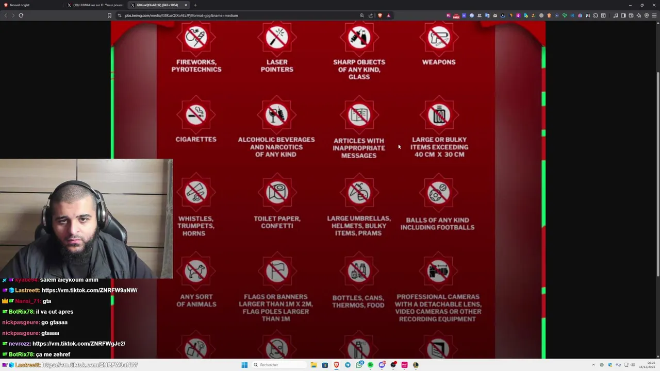Open File Explorer from the taskbar
The height and width of the screenshot is (371, 660).
[313, 365]
